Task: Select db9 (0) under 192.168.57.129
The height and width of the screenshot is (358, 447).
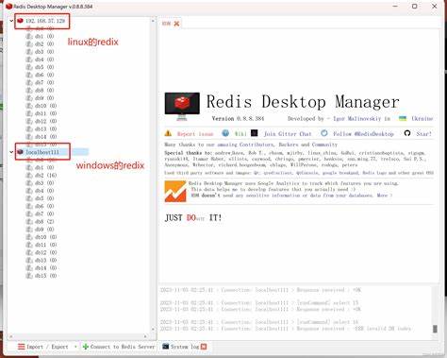Action: [44, 98]
